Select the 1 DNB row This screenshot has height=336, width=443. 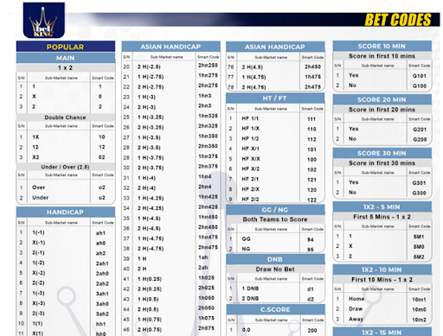pyautogui.click(x=275, y=288)
